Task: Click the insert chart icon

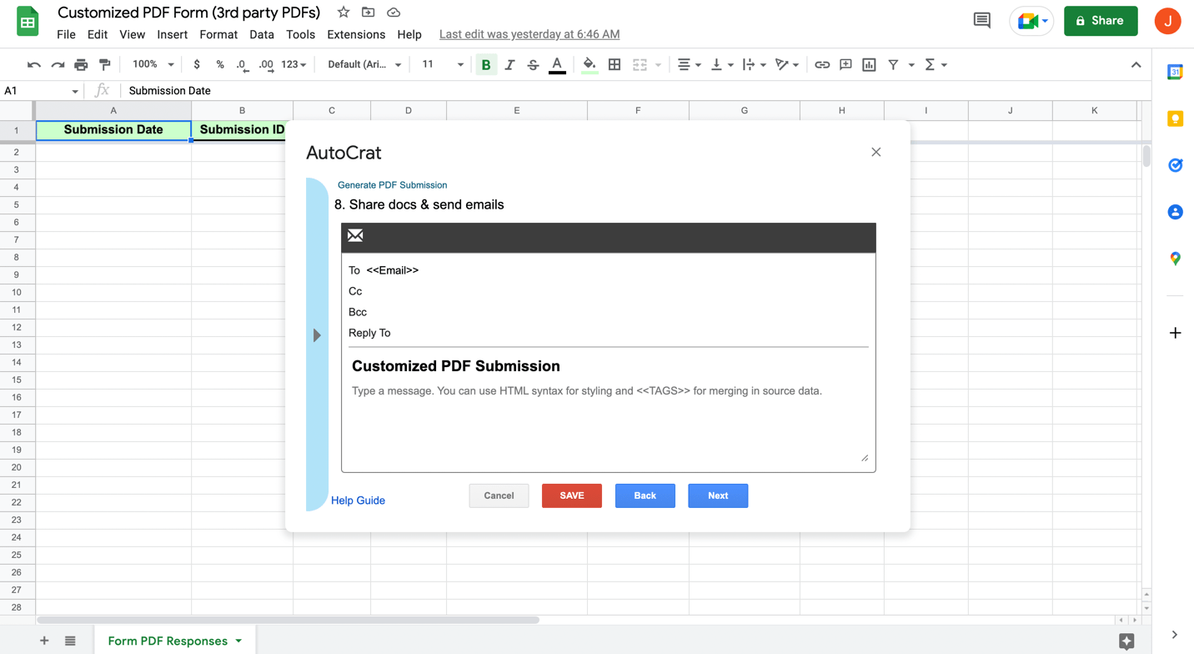Action: tap(869, 65)
